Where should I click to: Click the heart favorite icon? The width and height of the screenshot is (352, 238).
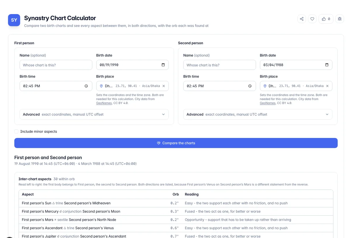point(312,19)
